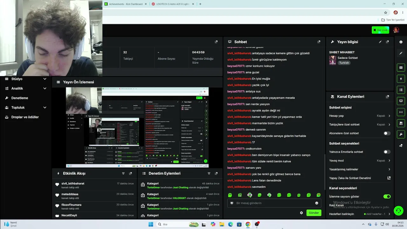Open Yavaş mod setting chevron
Screen dimensions: 407x229
(x=389, y=161)
